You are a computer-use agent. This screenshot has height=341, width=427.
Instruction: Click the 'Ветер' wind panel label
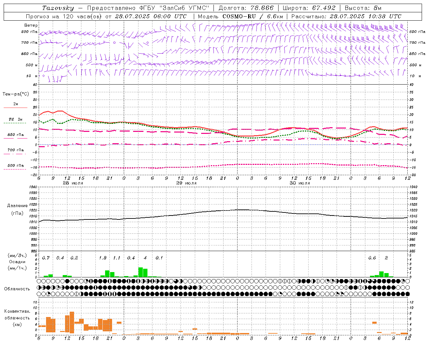(x=31, y=25)
